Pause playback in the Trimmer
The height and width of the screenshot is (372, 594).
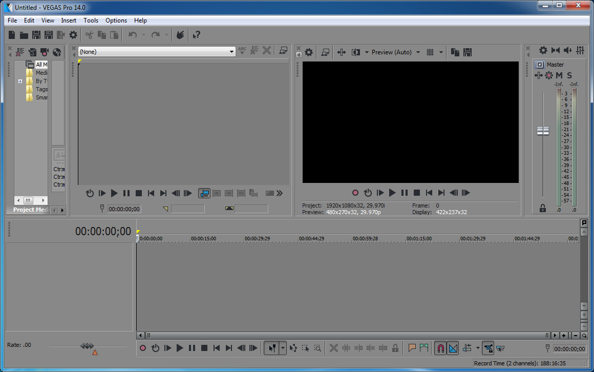126,193
